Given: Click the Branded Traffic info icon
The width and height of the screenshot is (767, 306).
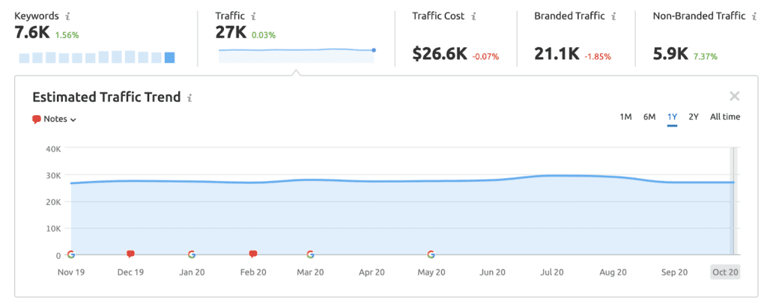Looking at the screenshot, I should (x=613, y=16).
